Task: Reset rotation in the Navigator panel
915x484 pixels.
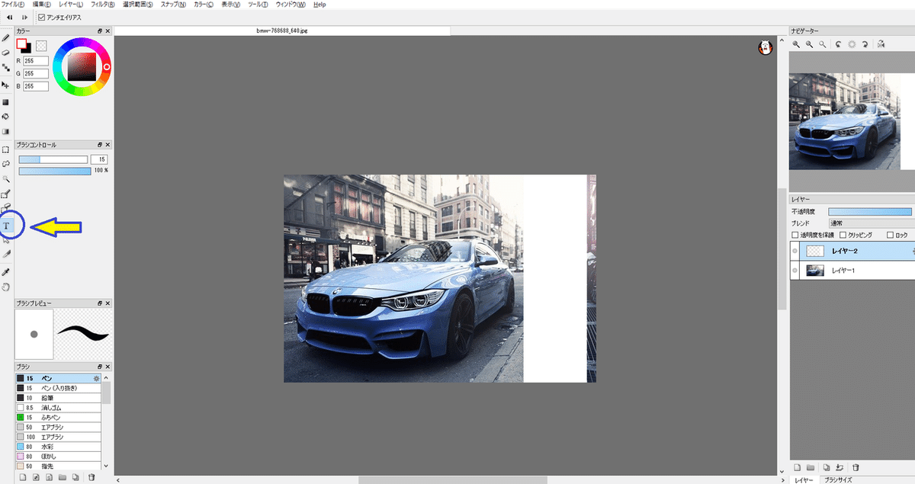Action: click(x=852, y=45)
